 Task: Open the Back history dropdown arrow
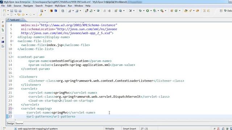point(26,14)
